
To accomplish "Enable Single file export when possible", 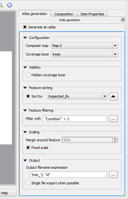I will click(28, 183).
